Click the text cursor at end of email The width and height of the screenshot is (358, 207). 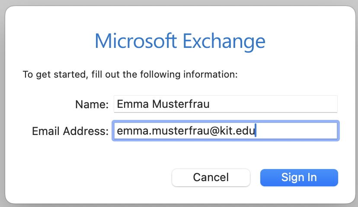tap(256, 131)
